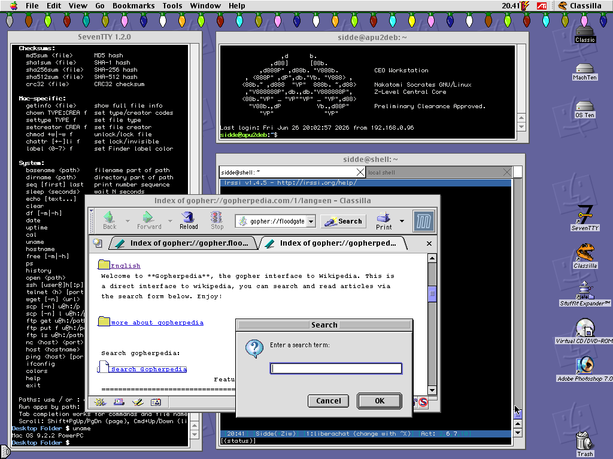Click the Classilla page scroll up arrow
Screen dimensions: 613x459
tap(432, 258)
